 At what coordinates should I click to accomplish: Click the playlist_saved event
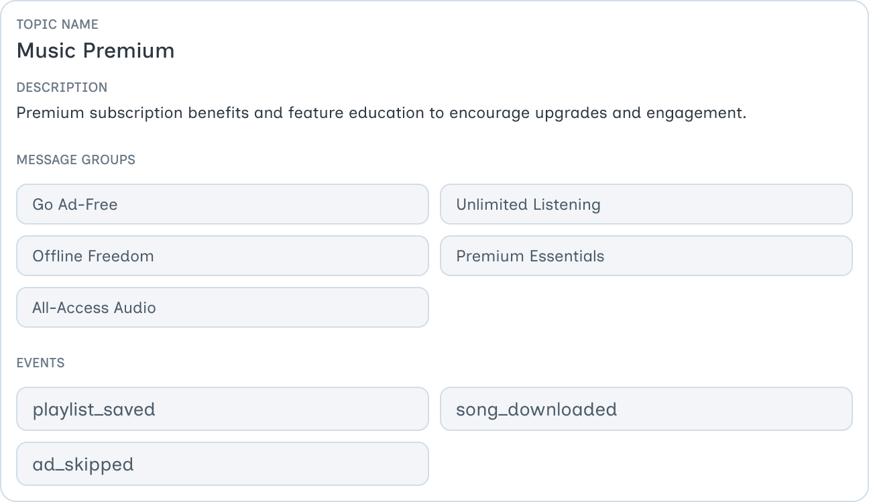click(x=222, y=409)
